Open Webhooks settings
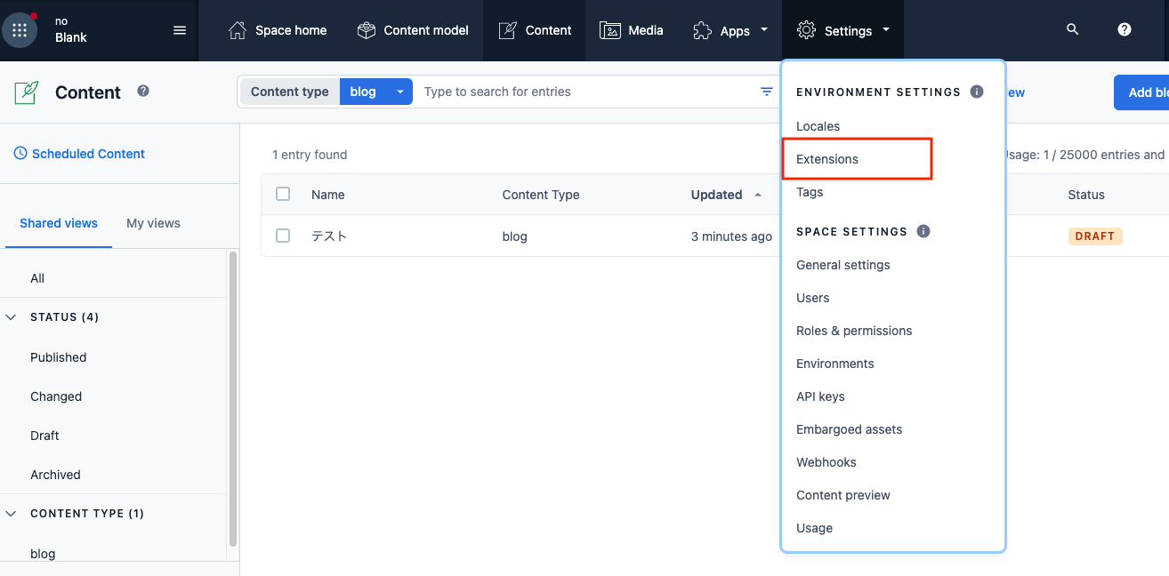This screenshot has width=1169, height=576. [826, 462]
